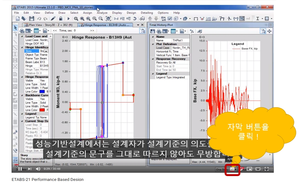Click the Run Analysis play arrow icon
Screen dimensions: 300x187
(x=68, y=19)
